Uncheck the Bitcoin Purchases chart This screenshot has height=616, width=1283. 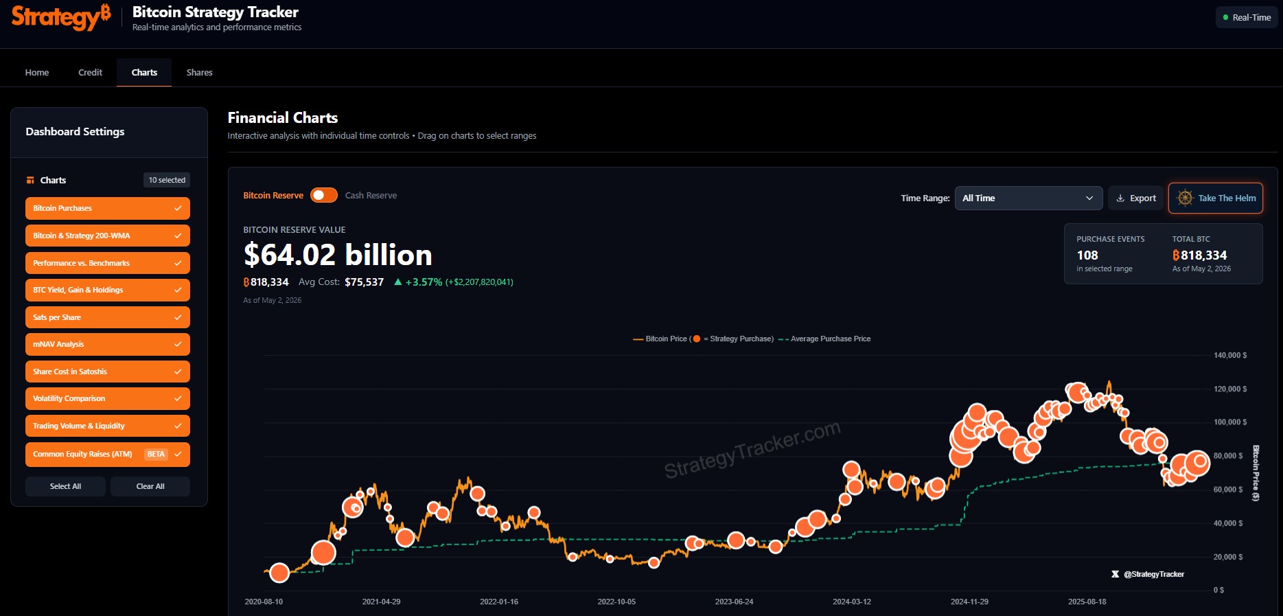(108, 209)
